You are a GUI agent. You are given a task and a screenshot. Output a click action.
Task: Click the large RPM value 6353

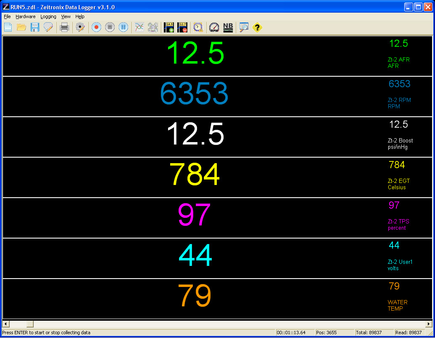pos(194,94)
